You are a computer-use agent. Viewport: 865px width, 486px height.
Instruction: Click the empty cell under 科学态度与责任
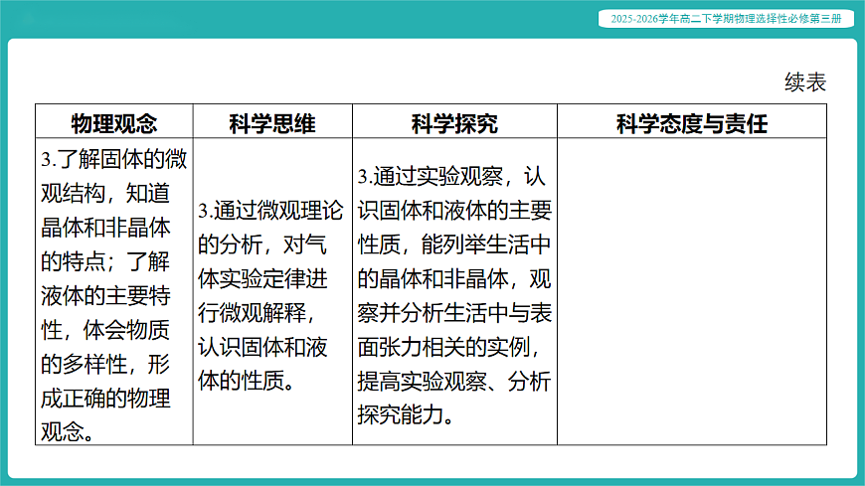(x=692, y=291)
